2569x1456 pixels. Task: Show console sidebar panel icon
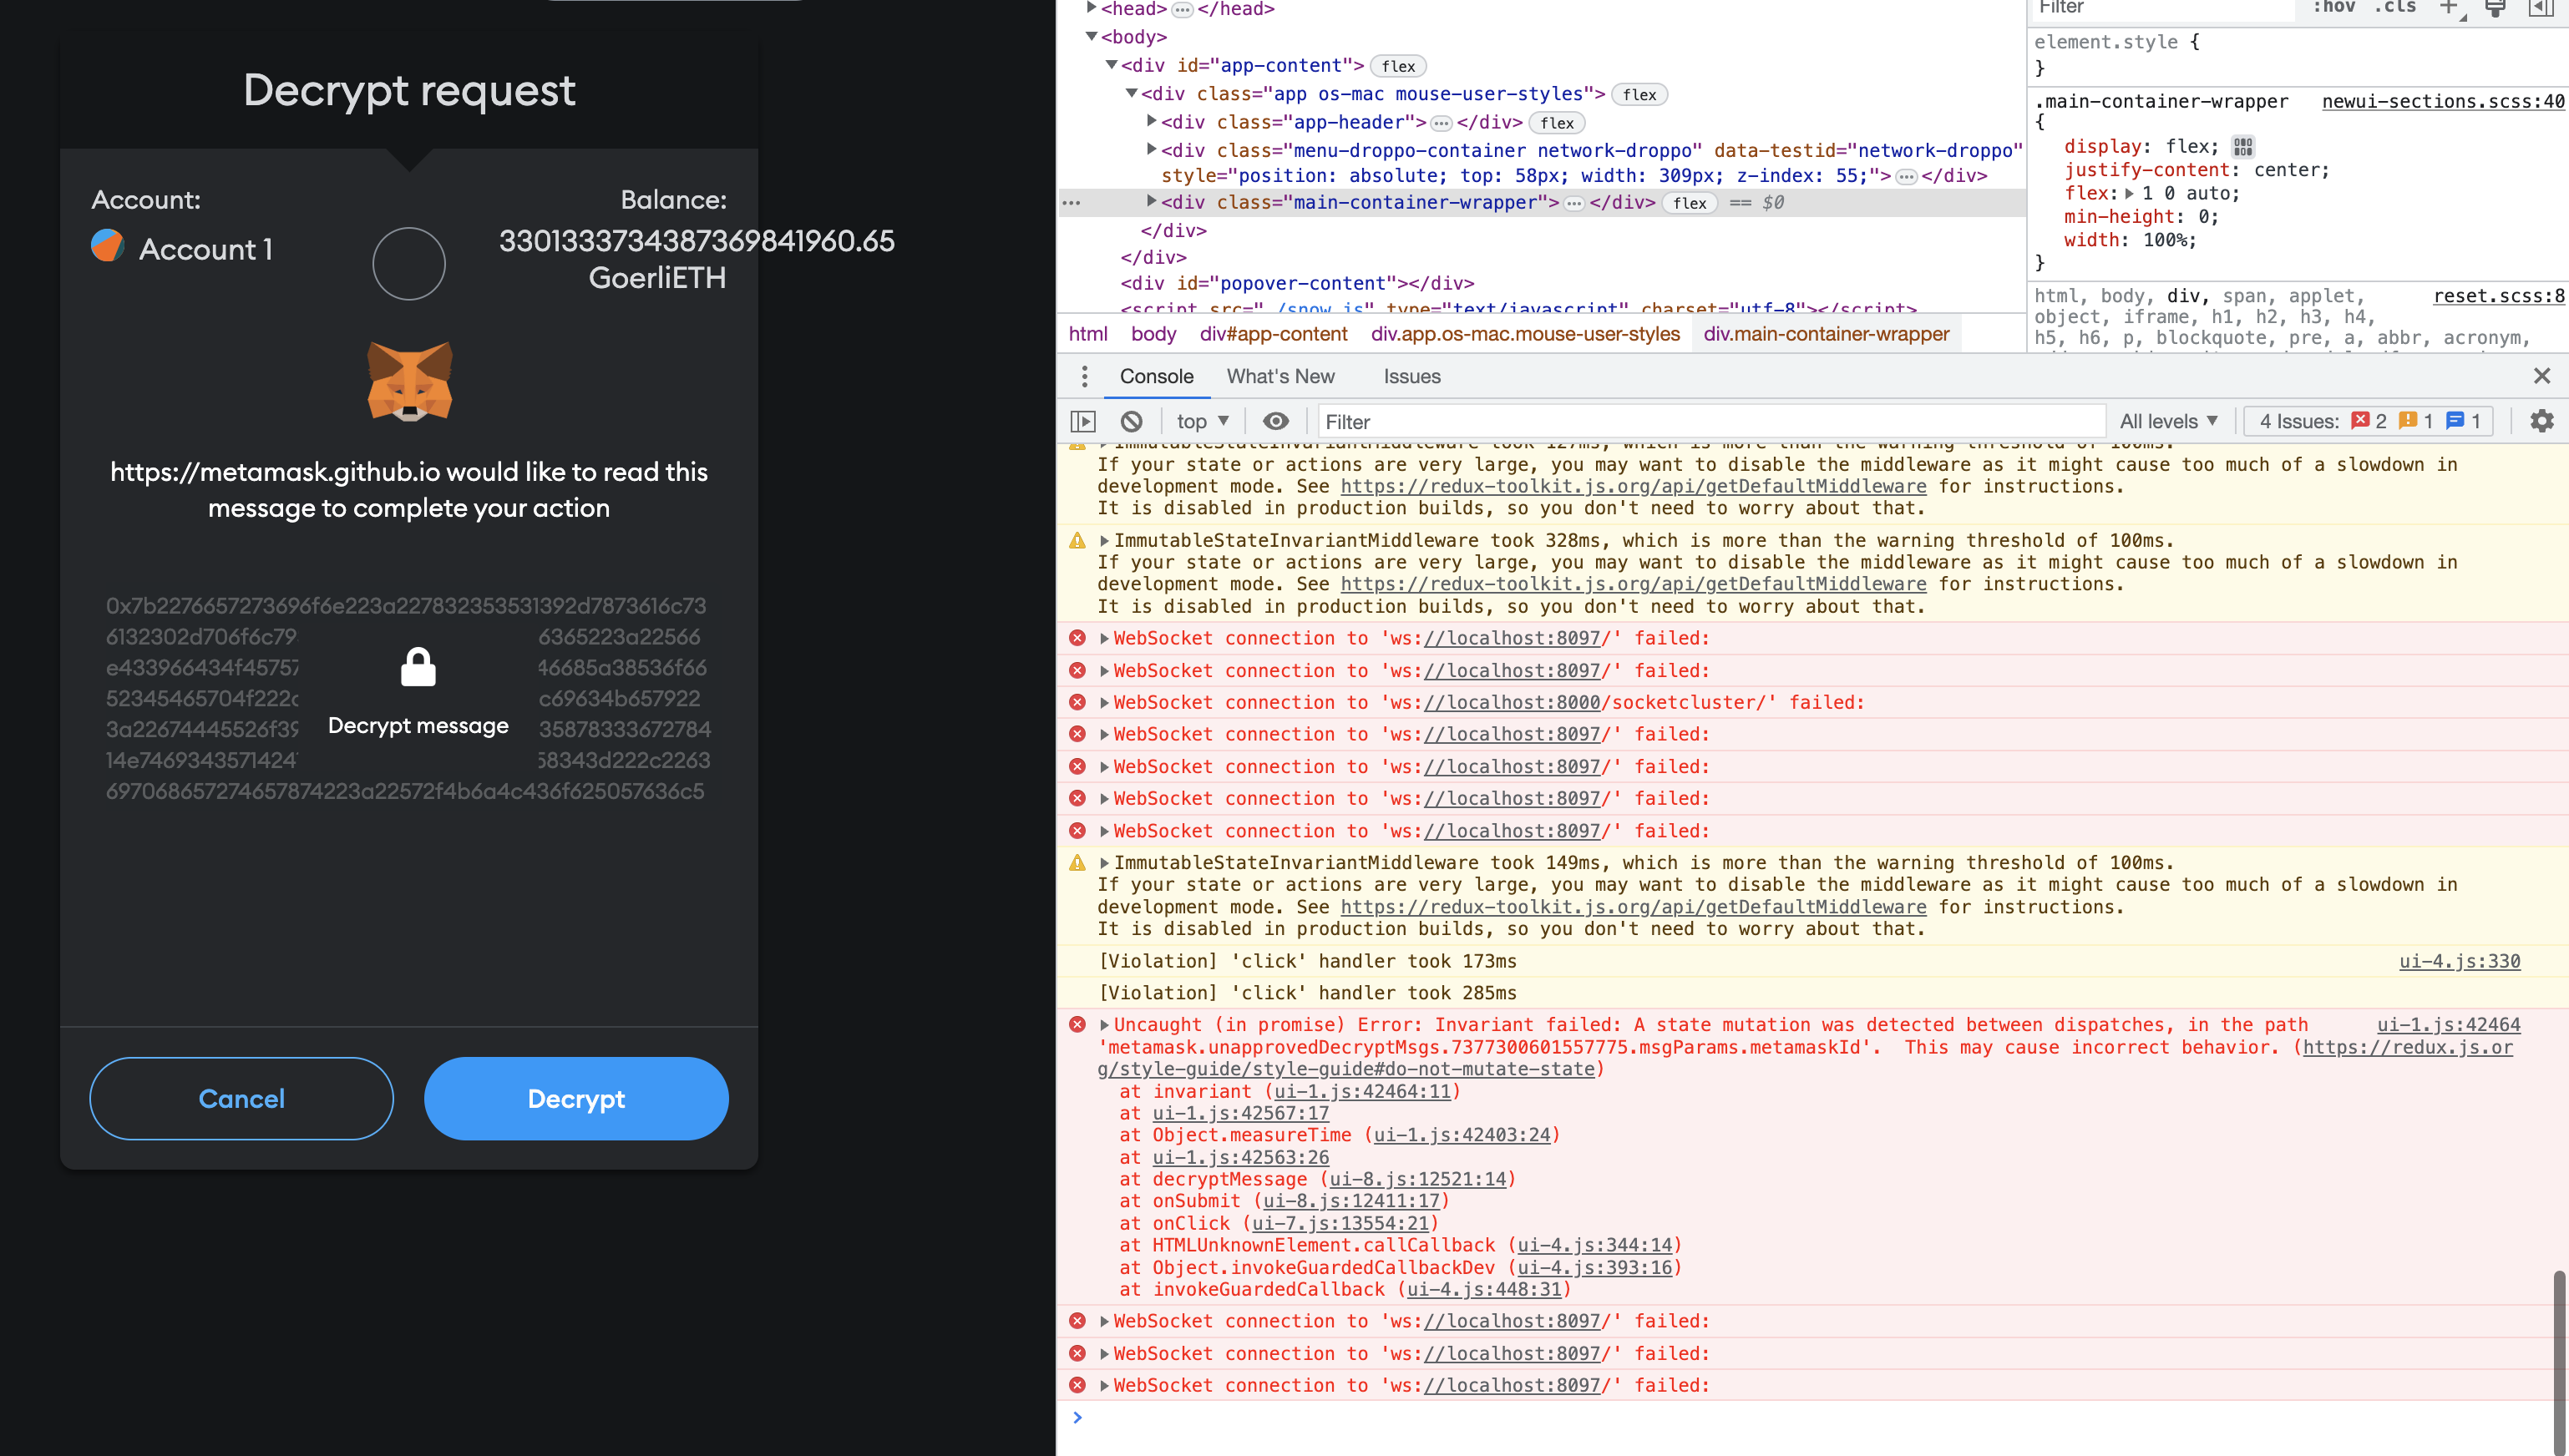click(x=1082, y=421)
